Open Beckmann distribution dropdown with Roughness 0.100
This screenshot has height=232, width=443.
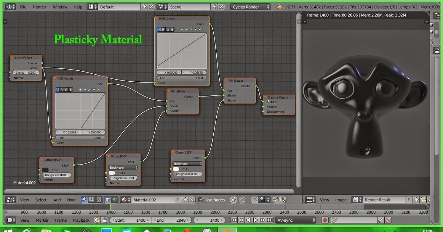(x=187, y=164)
